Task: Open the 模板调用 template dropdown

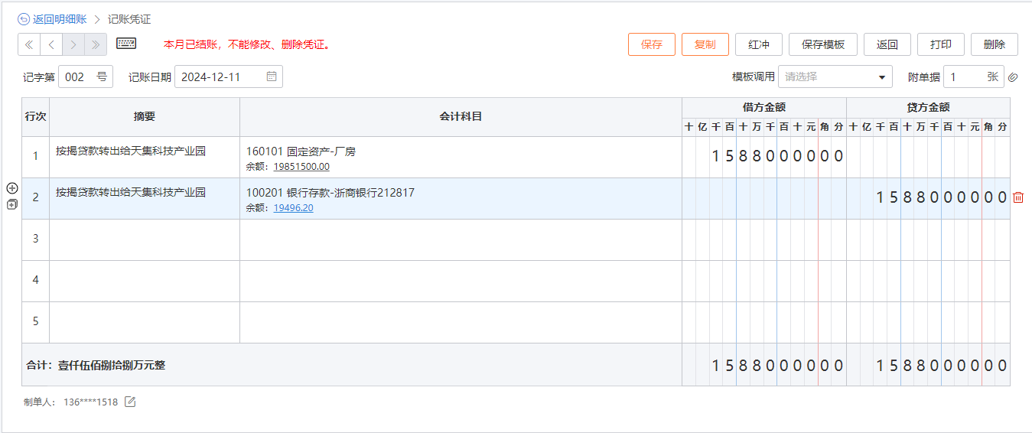Action: pos(835,77)
